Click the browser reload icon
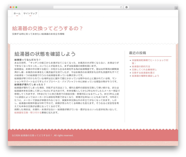This screenshot has width=186, height=157. click(x=121, y=7)
